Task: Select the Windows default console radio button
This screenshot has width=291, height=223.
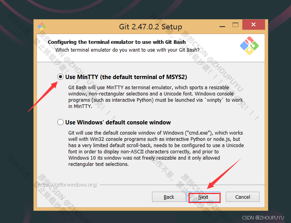Action: click(x=60, y=122)
